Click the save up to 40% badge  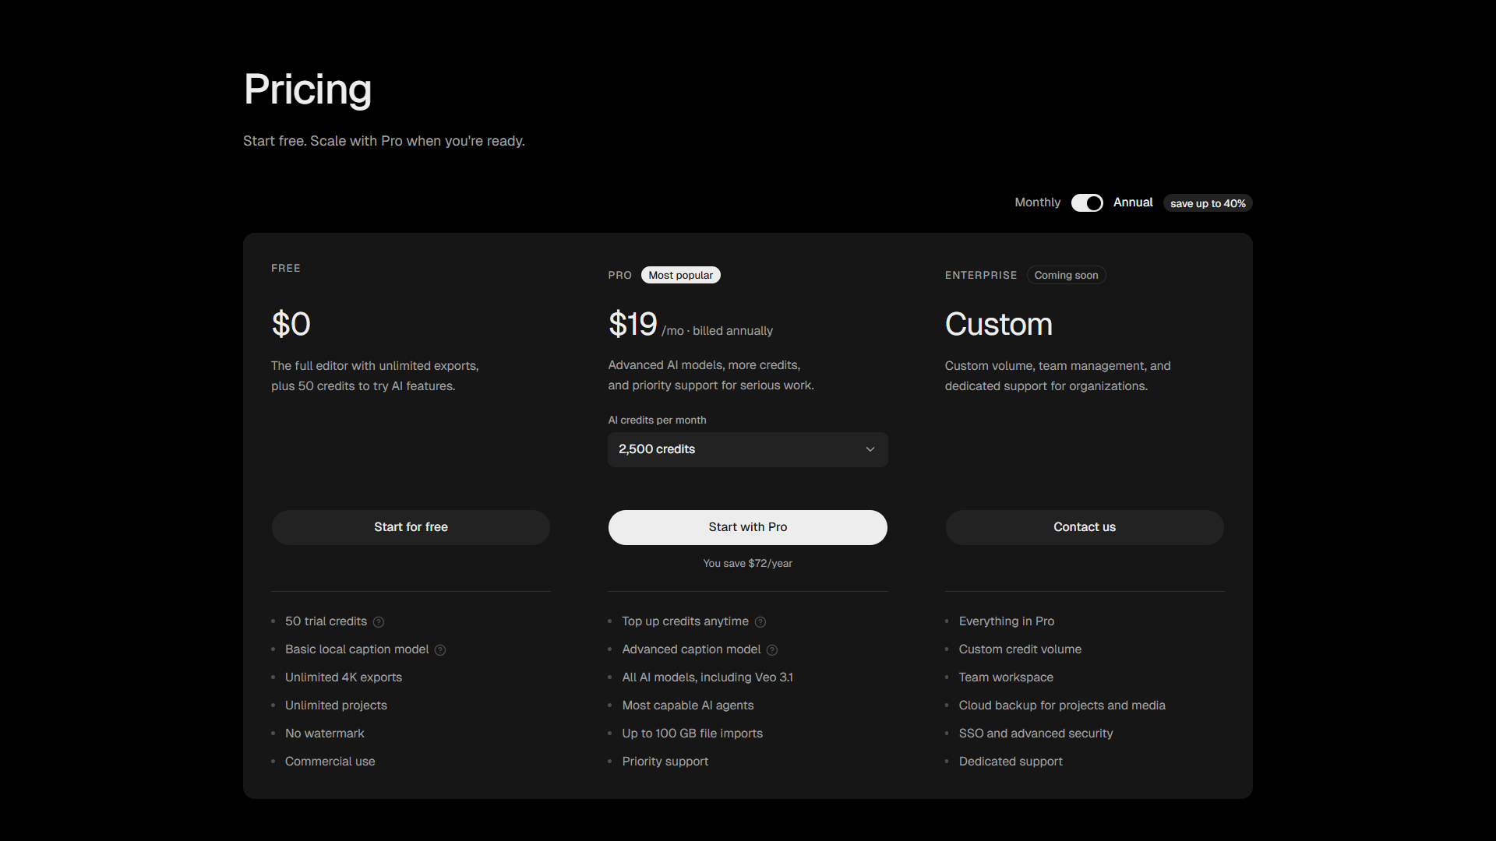click(1208, 203)
